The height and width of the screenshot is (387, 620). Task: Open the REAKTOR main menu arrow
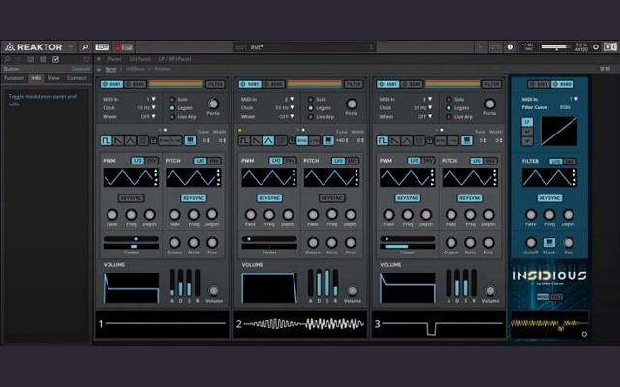coord(71,47)
